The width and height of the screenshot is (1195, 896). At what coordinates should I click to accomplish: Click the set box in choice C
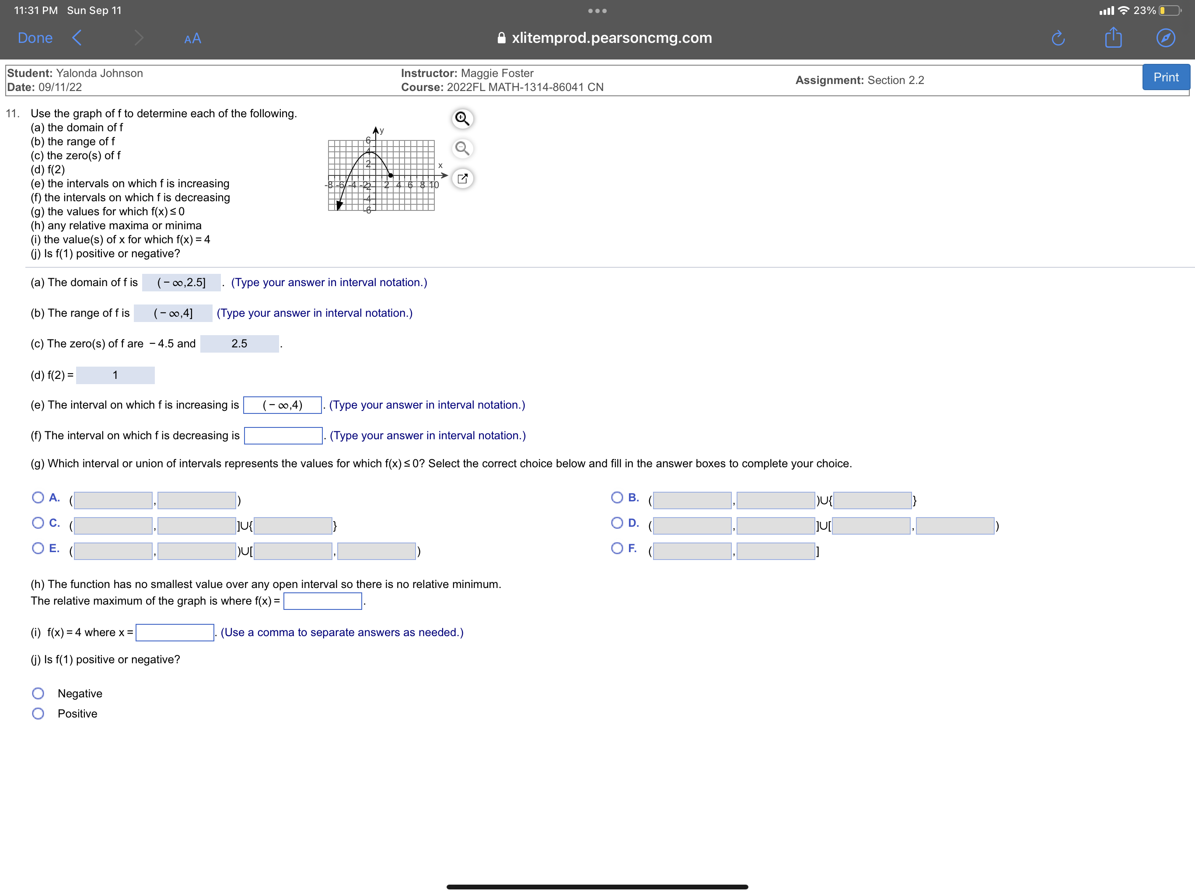(x=293, y=526)
